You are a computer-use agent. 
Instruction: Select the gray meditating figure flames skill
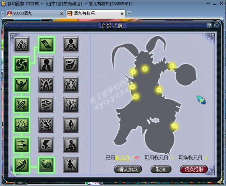tap(71, 85)
